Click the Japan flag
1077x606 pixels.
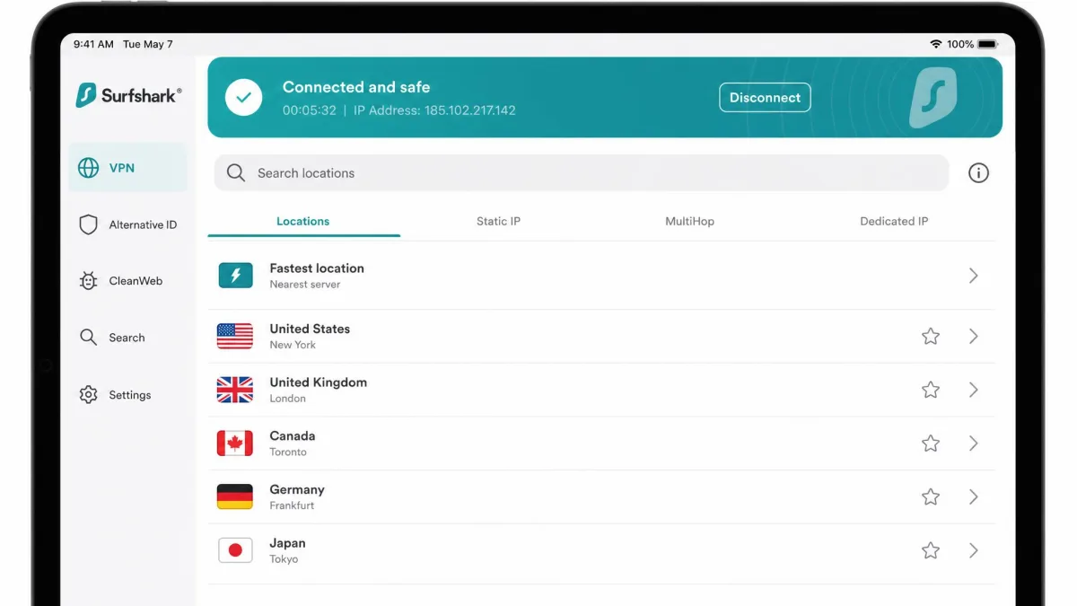(235, 550)
